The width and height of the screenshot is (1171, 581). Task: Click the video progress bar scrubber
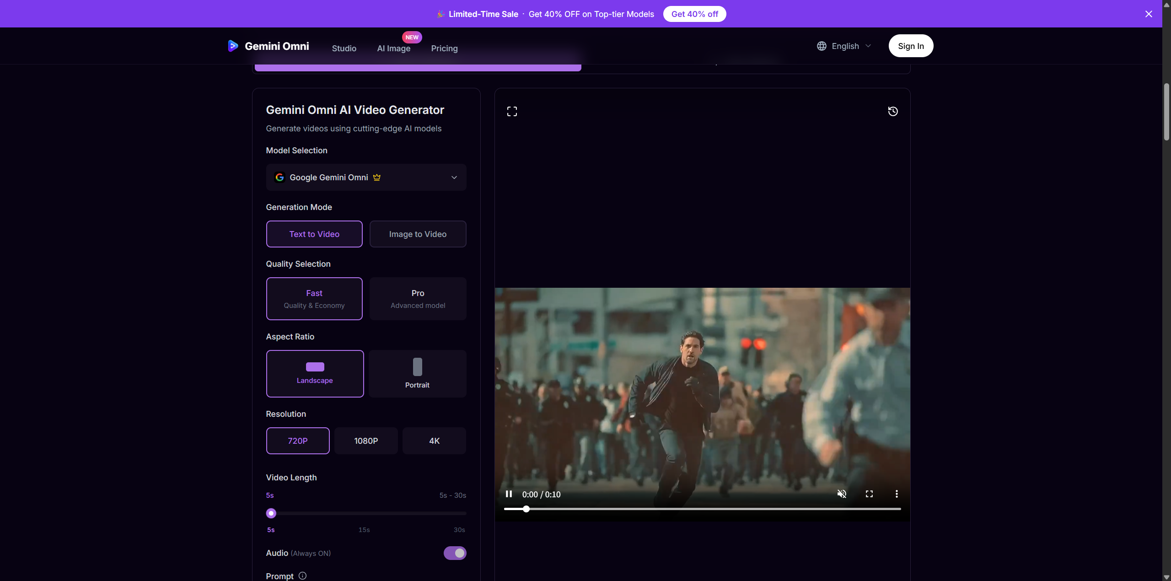click(x=526, y=509)
